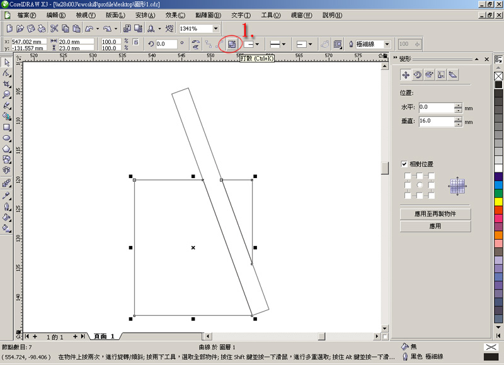Check the middle-left anchor checkbox

pyautogui.click(x=408, y=185)
